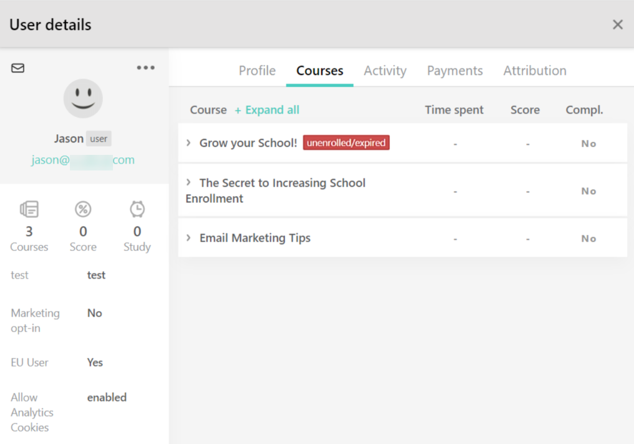Click the Compl. column header
The image size is (634, 444).
tap(584, 109)
